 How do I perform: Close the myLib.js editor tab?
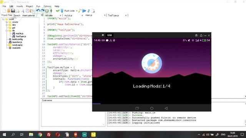(x=82, y=15)
